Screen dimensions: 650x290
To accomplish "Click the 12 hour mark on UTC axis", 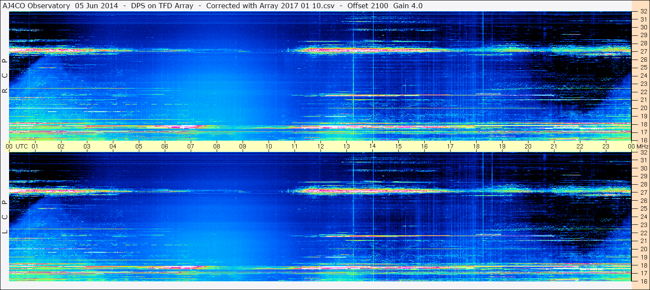I will click(x=320, y=146).
